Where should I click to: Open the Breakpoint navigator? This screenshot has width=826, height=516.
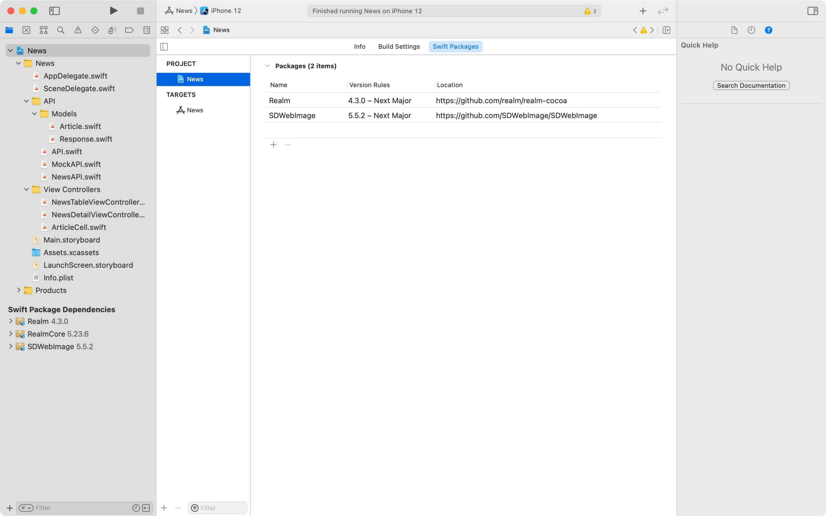[129, 30]
